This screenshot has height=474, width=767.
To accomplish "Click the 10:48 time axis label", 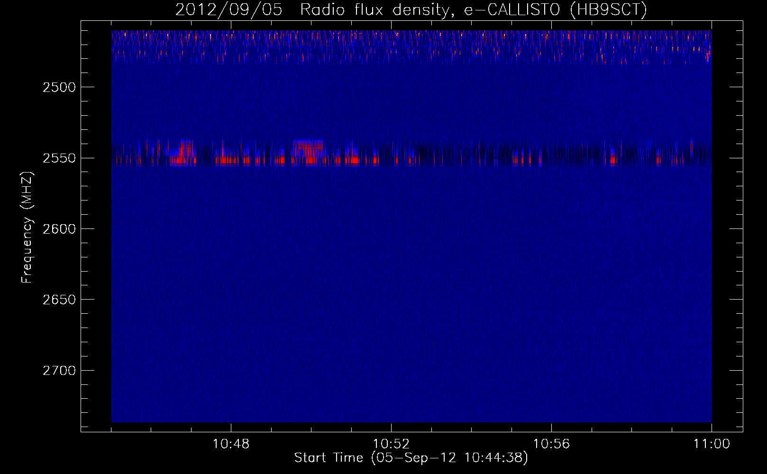I will tap(231, 444).
